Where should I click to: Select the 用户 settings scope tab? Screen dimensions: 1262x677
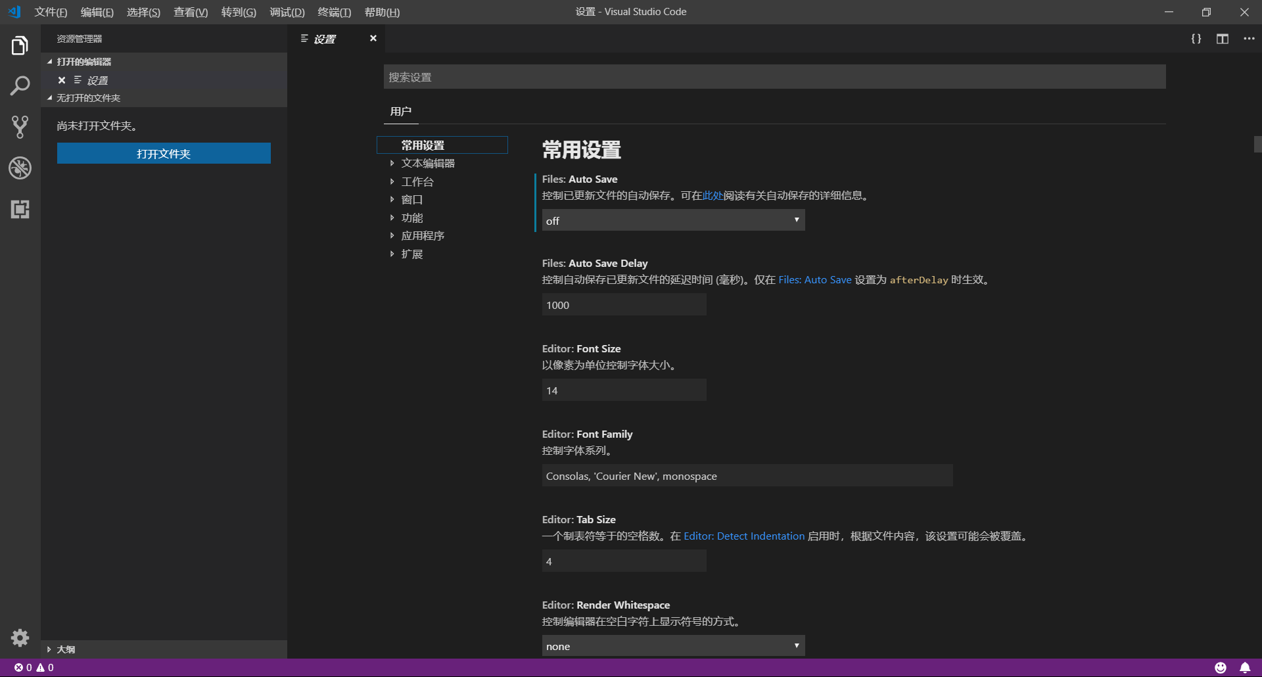click(400, 111)
